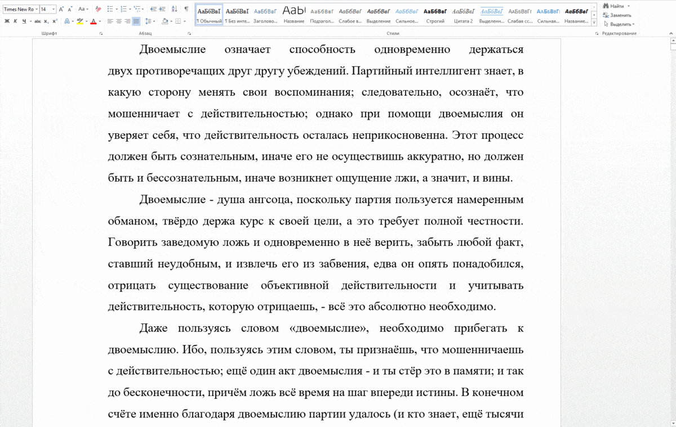Sort the text with the АЯ sort icon
Screen dimensions: 676x427
[174, 8]
